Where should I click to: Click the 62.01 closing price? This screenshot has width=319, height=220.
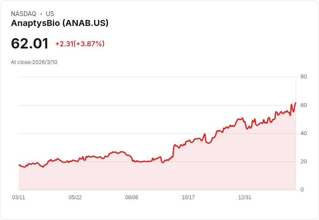(29, 44)
